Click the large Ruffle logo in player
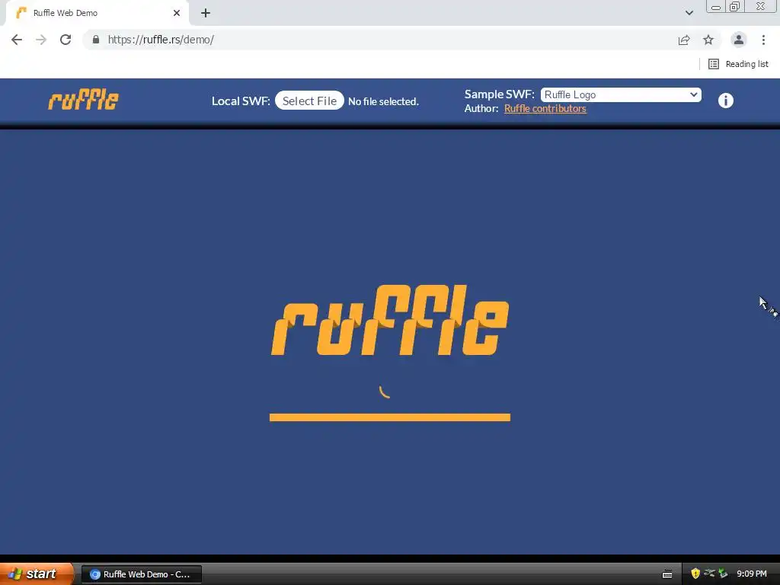The height and width of the screenshot is (585, 780). [390, 320]
